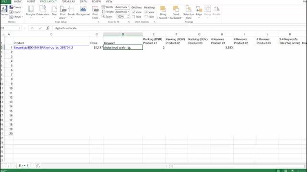Open theme Fonts dropdown
This screenshot has width=307, height=172.
point(16,12)
